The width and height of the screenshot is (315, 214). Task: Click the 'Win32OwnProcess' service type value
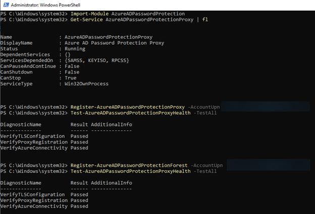point(86,84)
